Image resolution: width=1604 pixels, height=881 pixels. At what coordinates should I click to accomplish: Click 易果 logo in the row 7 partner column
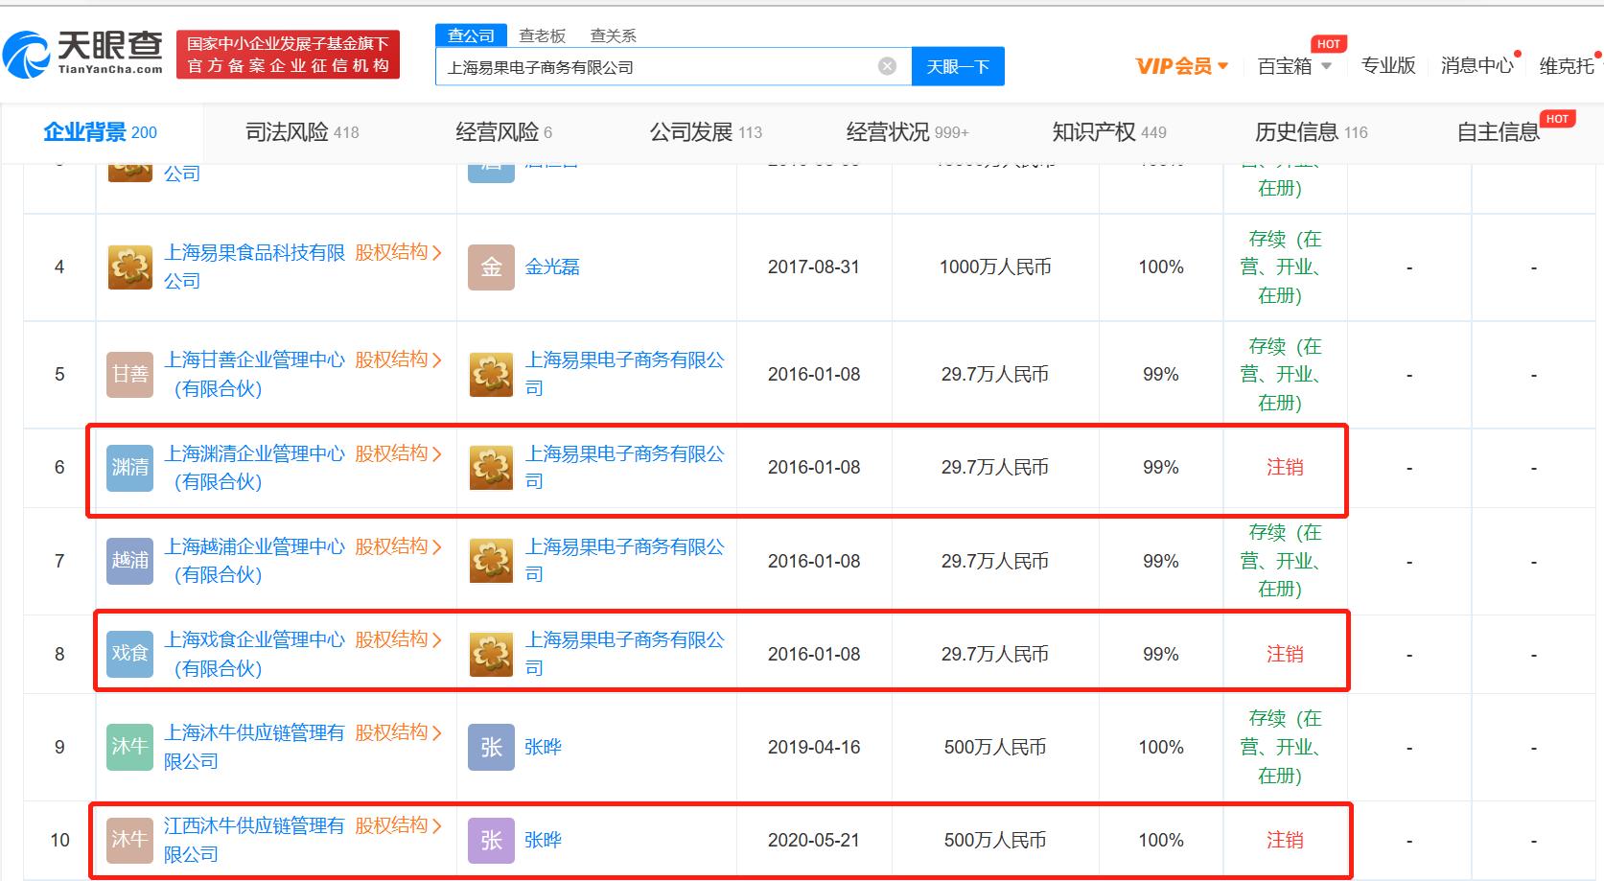491,562
